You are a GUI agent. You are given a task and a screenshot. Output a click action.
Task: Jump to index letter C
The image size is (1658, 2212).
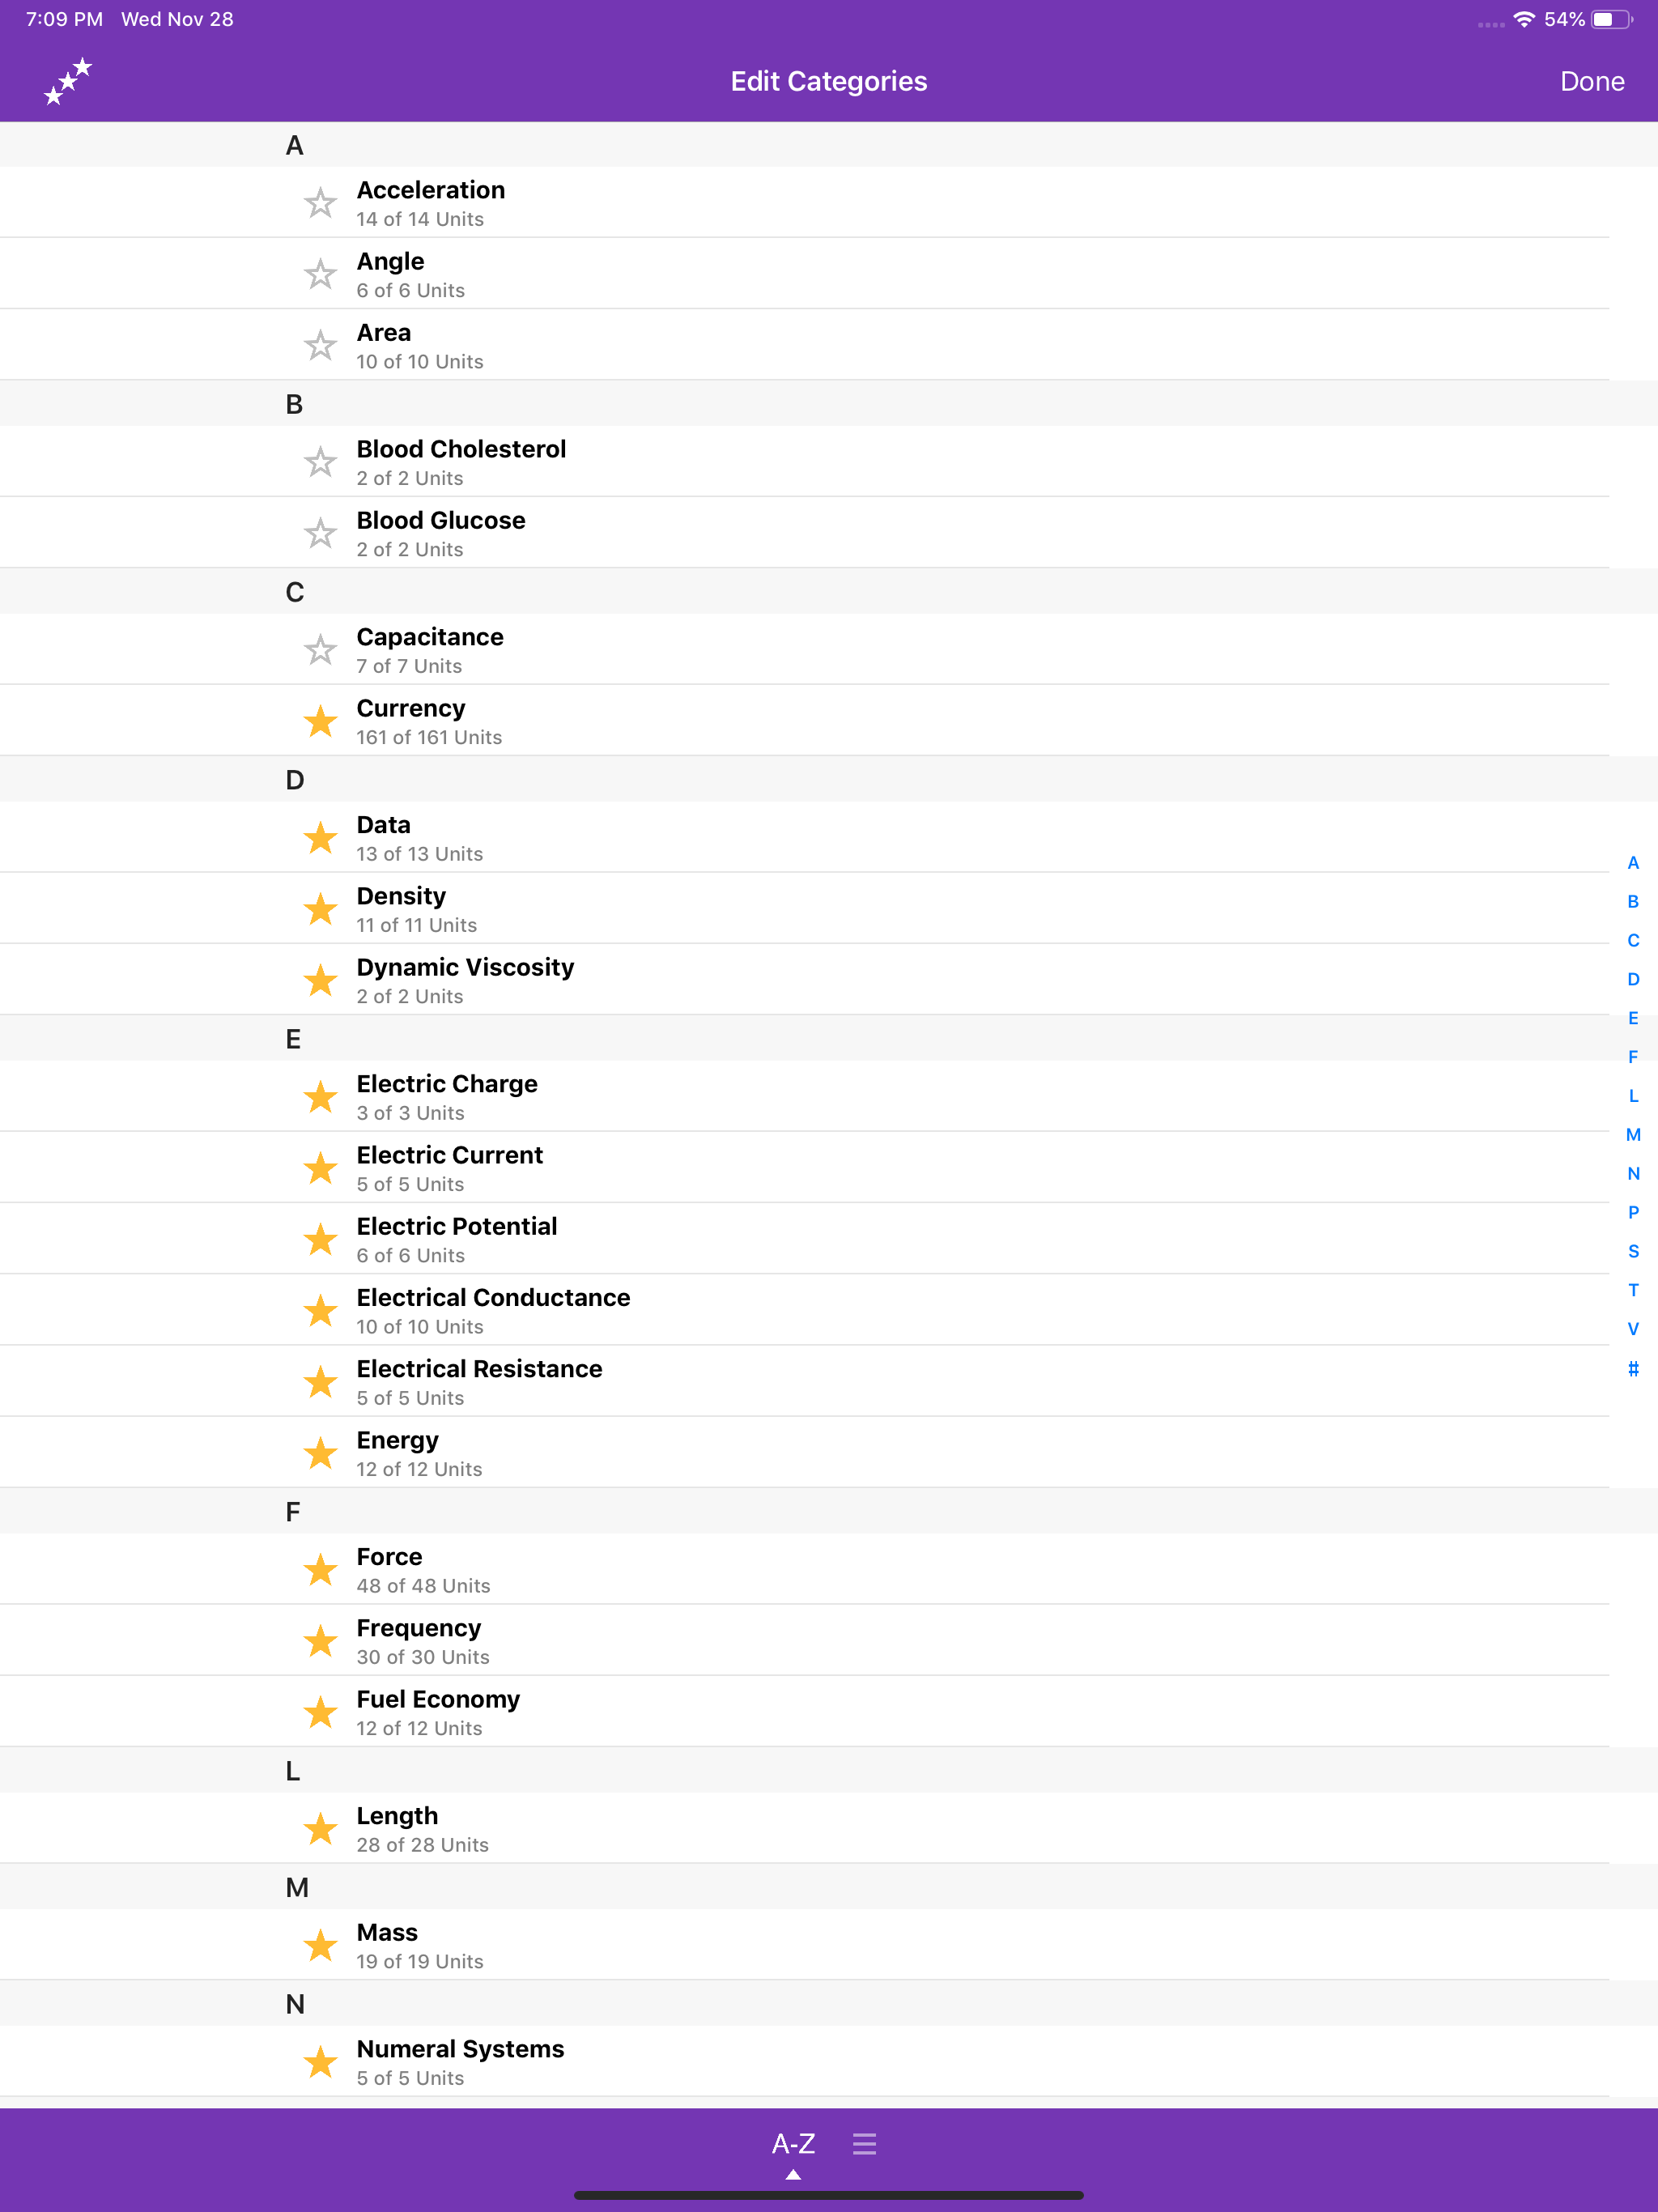[1633, 941]
